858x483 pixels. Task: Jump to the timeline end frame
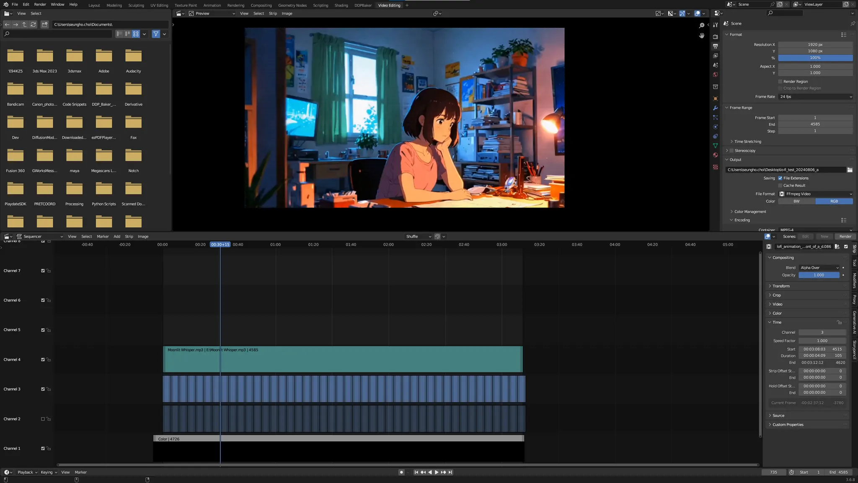[x=450, y=472]
